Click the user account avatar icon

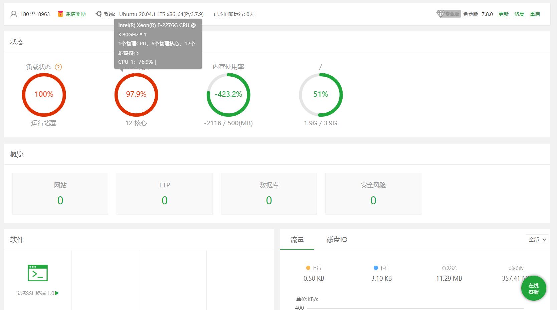(x=14, y=14)
